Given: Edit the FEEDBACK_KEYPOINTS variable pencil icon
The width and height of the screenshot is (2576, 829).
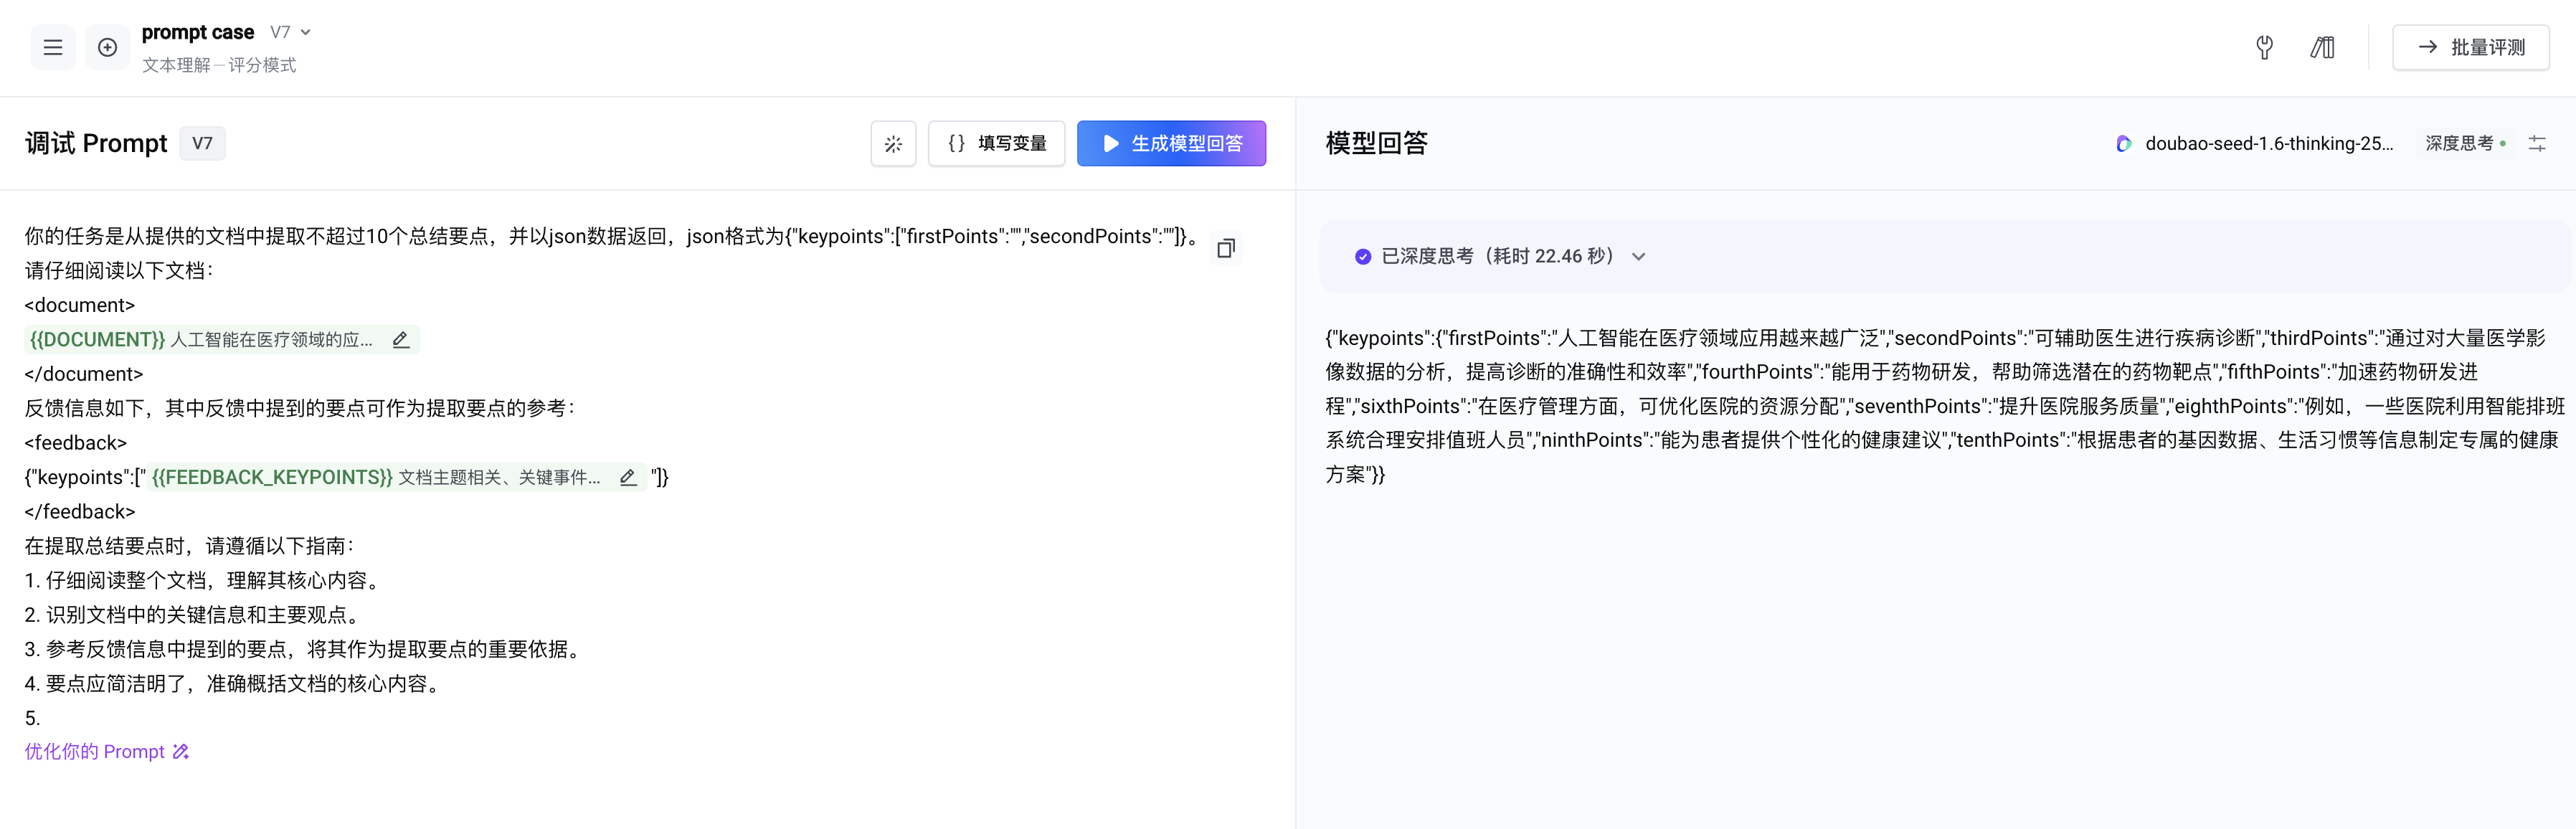Looking at the screenshot, I should tap(628, 478).
